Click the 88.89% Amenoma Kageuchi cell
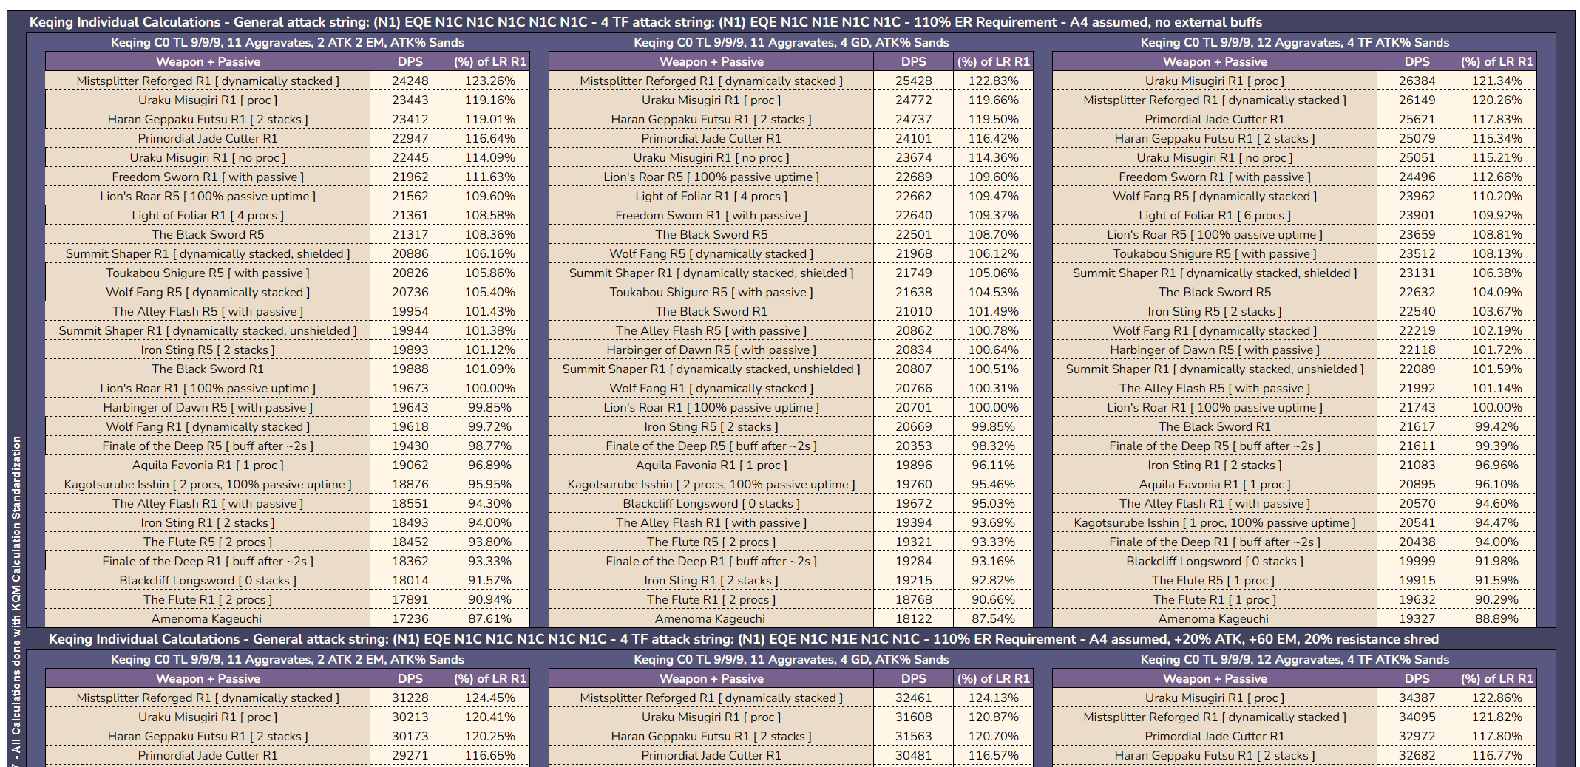This screenshot has height=767, width=1580. click(1496, 618)
